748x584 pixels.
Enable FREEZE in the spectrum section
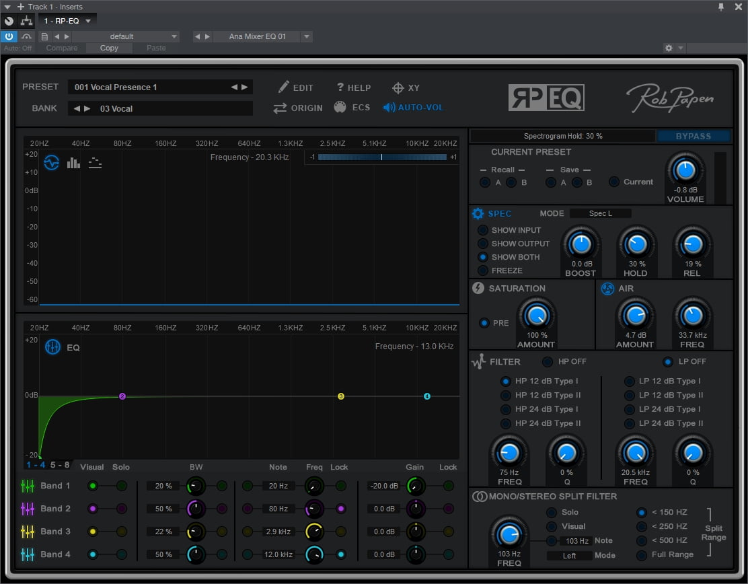(483, 270)
